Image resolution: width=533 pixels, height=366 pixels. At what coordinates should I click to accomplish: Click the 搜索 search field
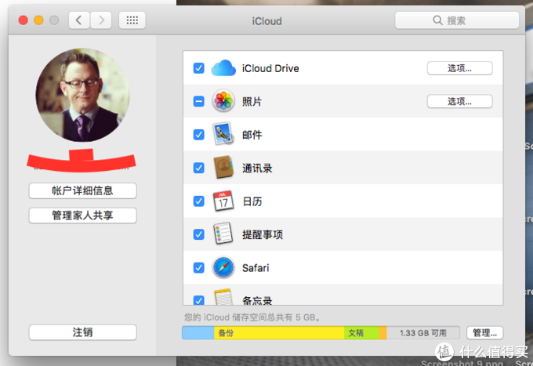click(x=457, y=20)
